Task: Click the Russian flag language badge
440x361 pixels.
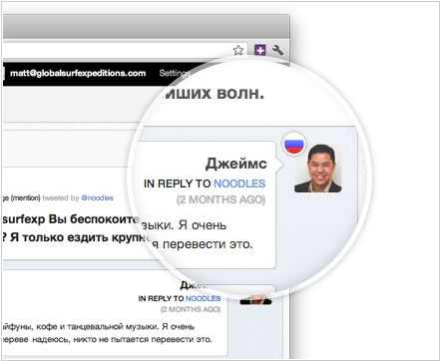Action: [294, 144]
